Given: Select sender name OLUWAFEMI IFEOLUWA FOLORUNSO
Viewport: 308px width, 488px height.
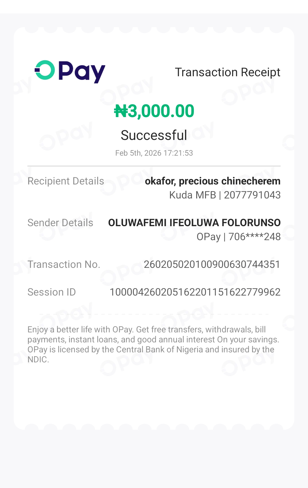Looking at the screenshot, I should tap(194, 223).
